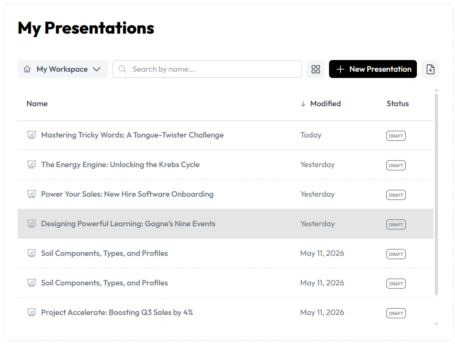Click May 11, 2026 in Project Accelerate row
455x345 pixels.
[322, 313]
